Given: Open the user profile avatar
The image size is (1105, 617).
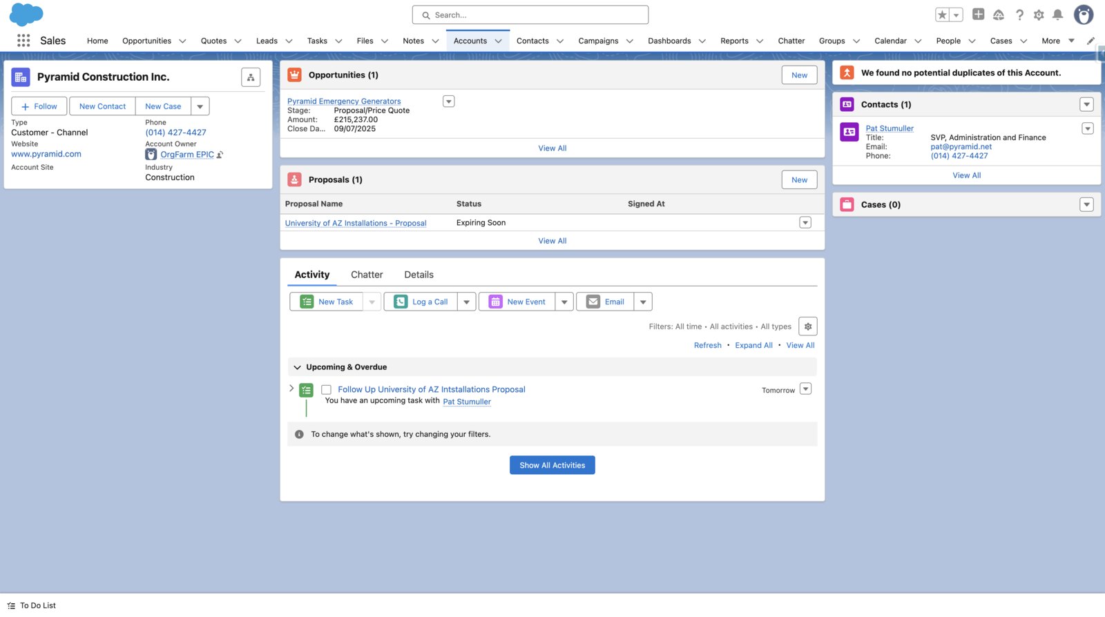Looking at the screenshot, I should (x=1084, y=14).
